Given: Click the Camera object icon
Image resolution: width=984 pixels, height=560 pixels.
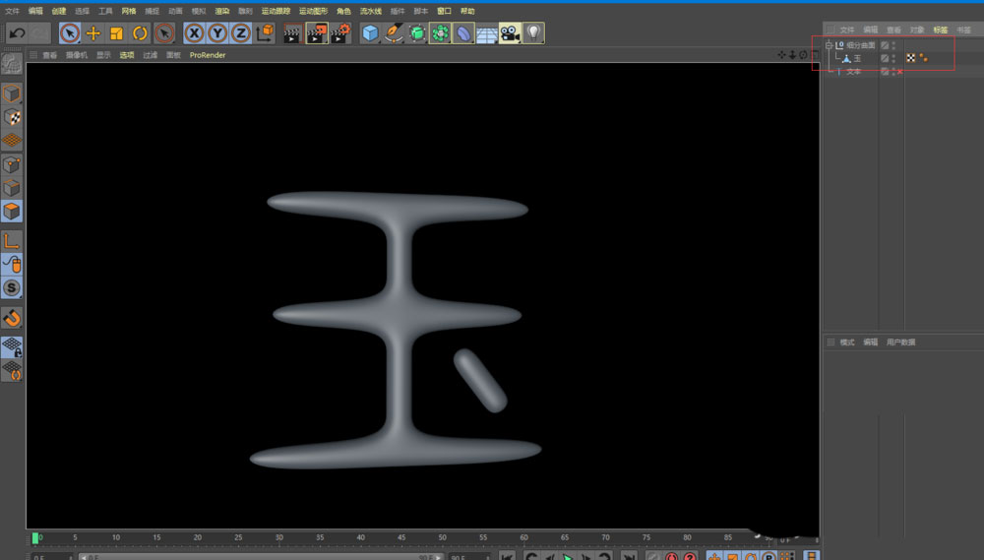Looking at the screenshot, I should (x=510, y=33).
